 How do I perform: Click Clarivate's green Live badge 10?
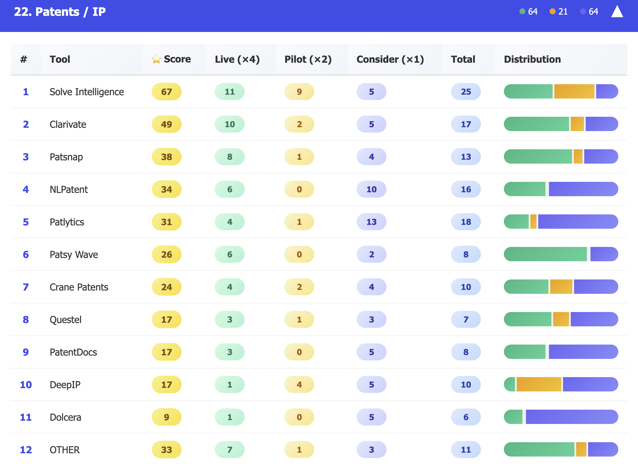(x=229, y=124)
